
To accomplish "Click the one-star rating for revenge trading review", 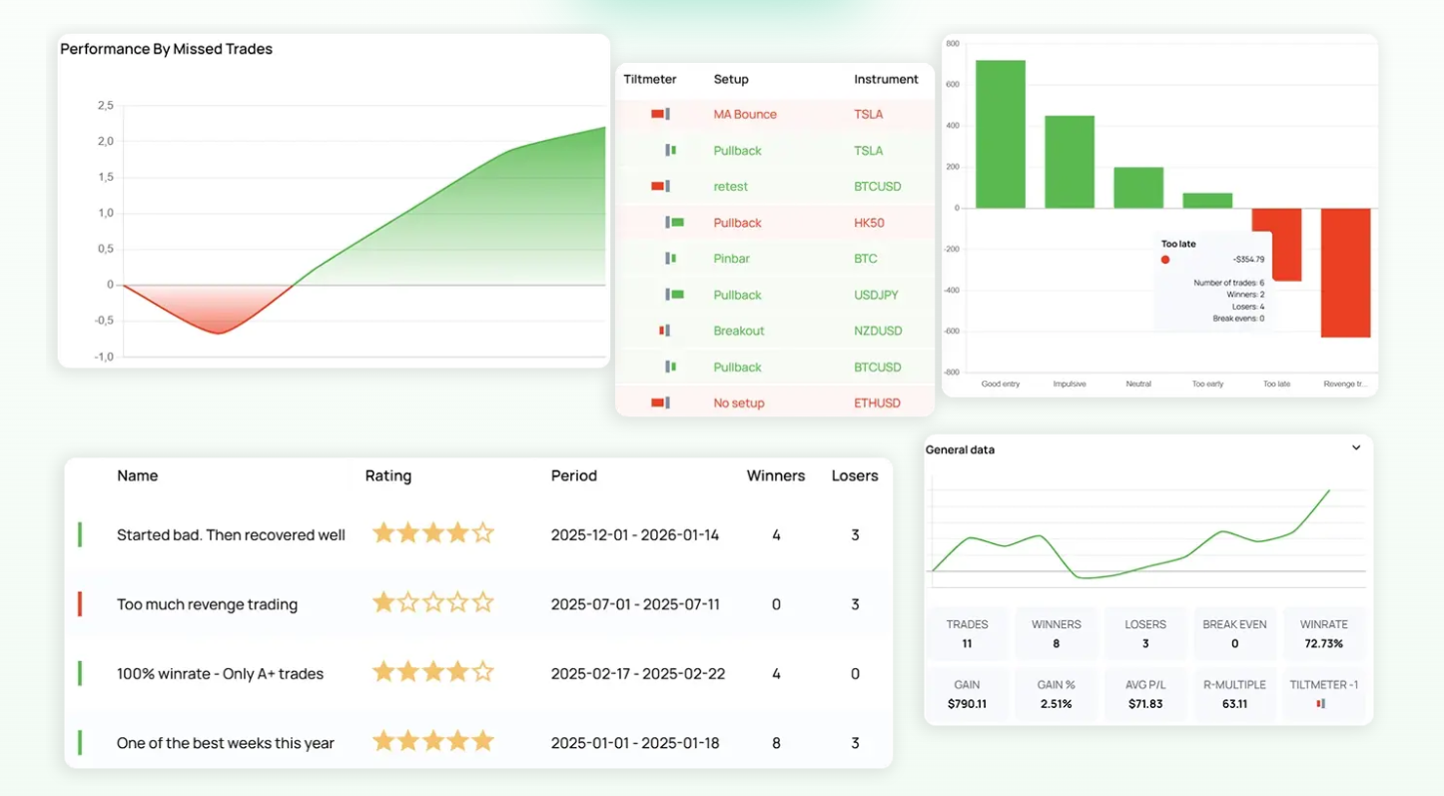I will coord(433,602).
